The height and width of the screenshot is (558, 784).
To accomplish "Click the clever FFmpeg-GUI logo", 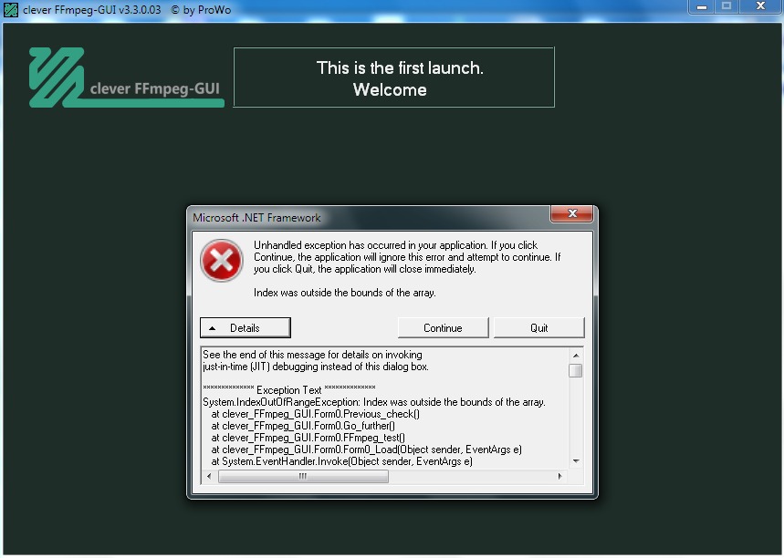I will (127, 77).
